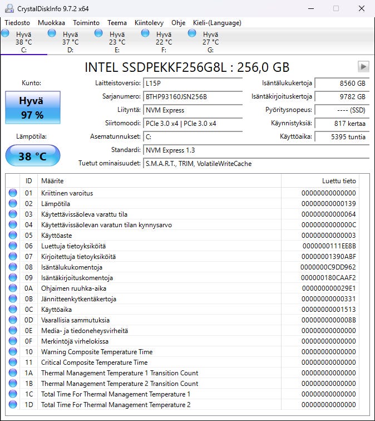
Task: Click the Sarjanumero serial number field
Action: point(193,96)
